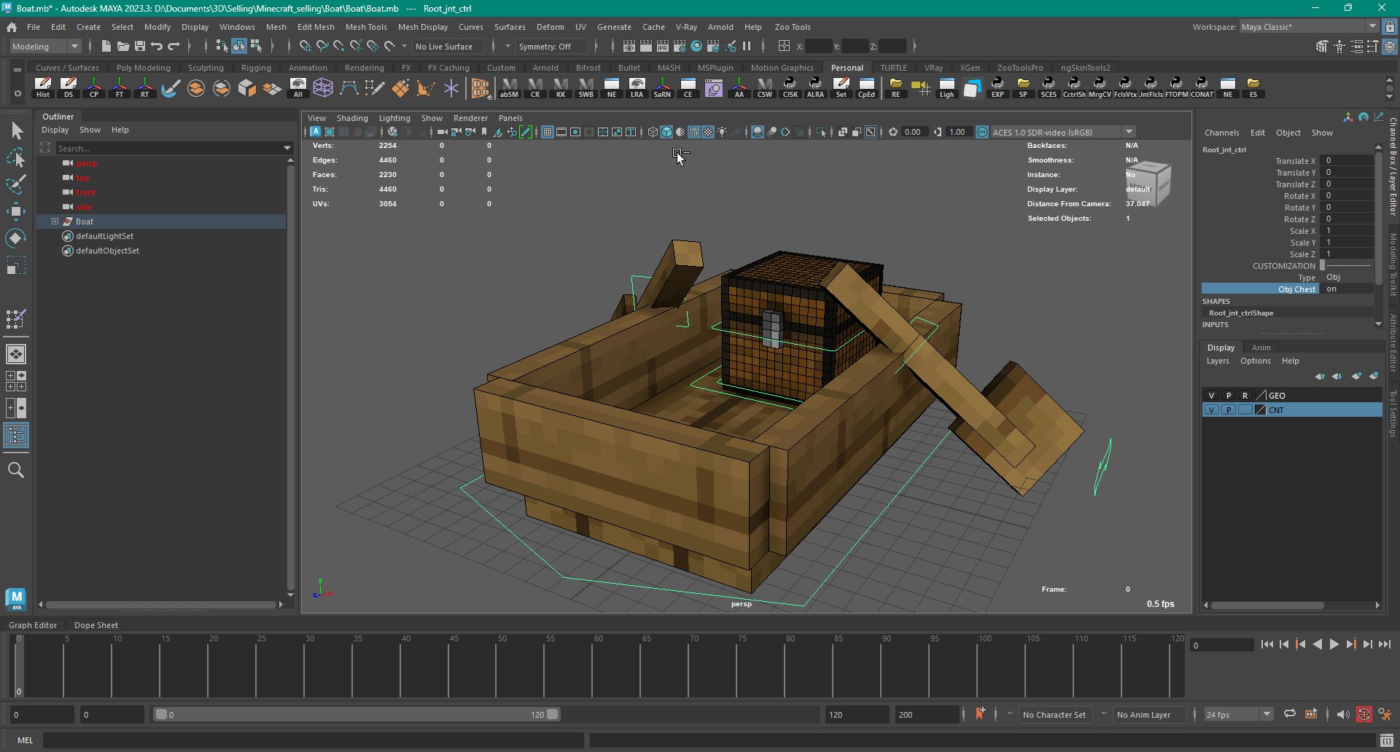Image resolution: width=1400 pixels, height=752 pixels.
Task: Click the time range slider handle at 120
Action: 553,715
